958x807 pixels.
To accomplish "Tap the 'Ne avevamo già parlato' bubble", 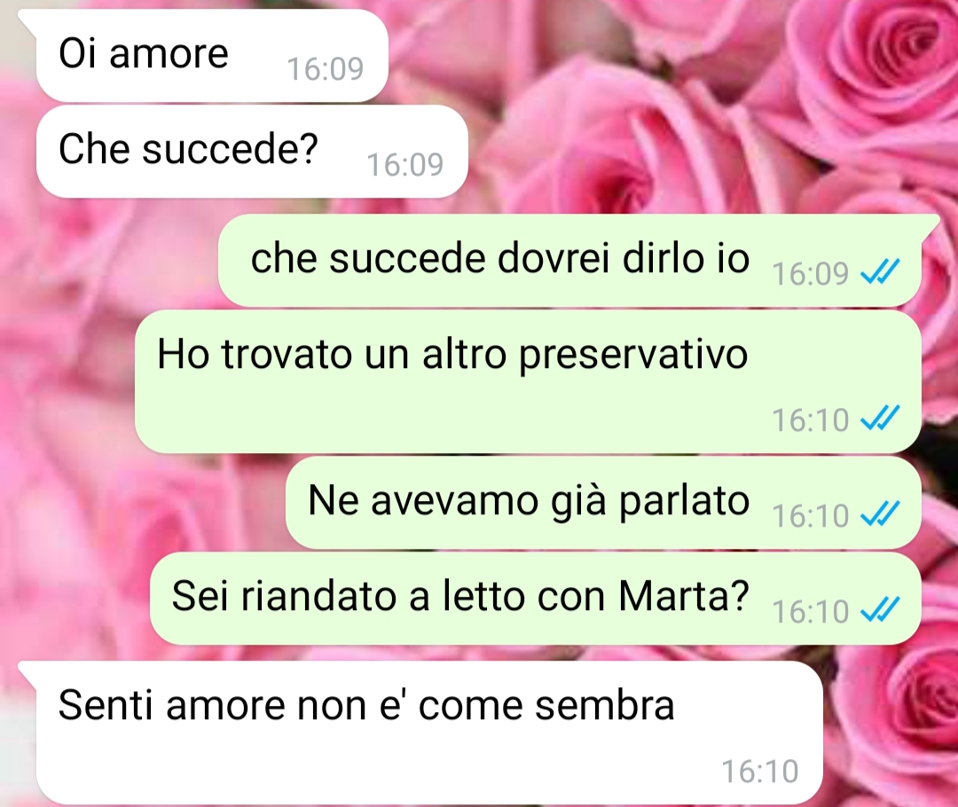I will coord(604,502).
